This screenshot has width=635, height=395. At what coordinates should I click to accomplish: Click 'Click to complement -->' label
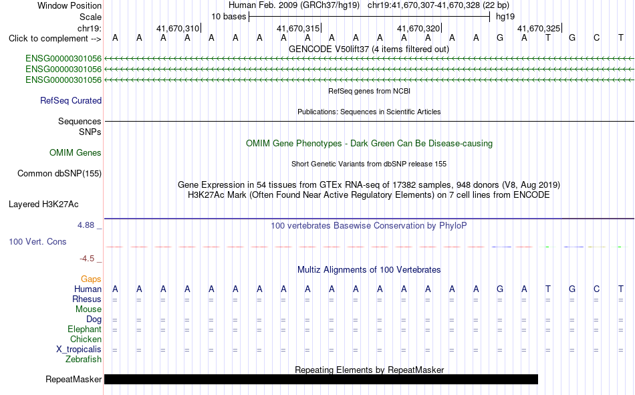(x=55, y=39)
